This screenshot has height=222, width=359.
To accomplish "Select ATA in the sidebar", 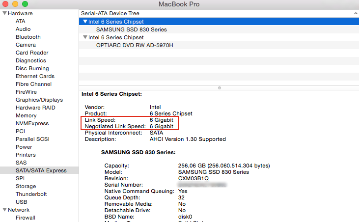I will pos(20,21).
